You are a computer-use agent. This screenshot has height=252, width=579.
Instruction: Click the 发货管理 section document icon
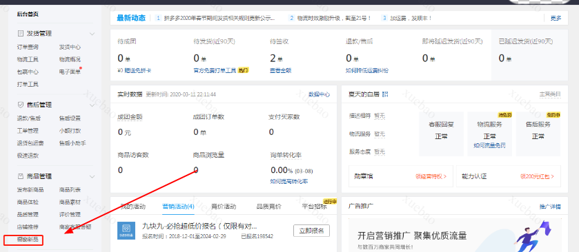tap(21, 34)
